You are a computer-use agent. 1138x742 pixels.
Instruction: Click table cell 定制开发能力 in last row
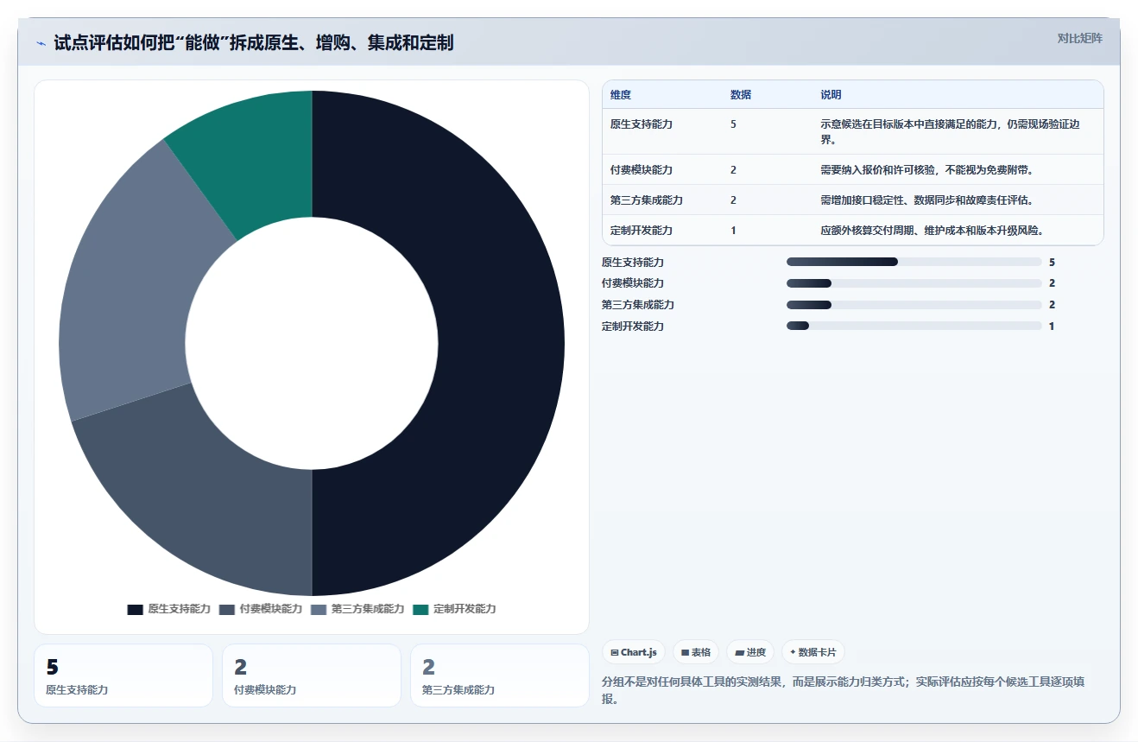coord(642,230)
